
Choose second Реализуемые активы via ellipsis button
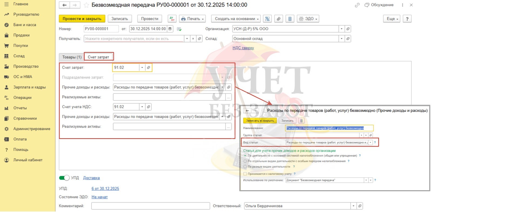coord(229,127)
